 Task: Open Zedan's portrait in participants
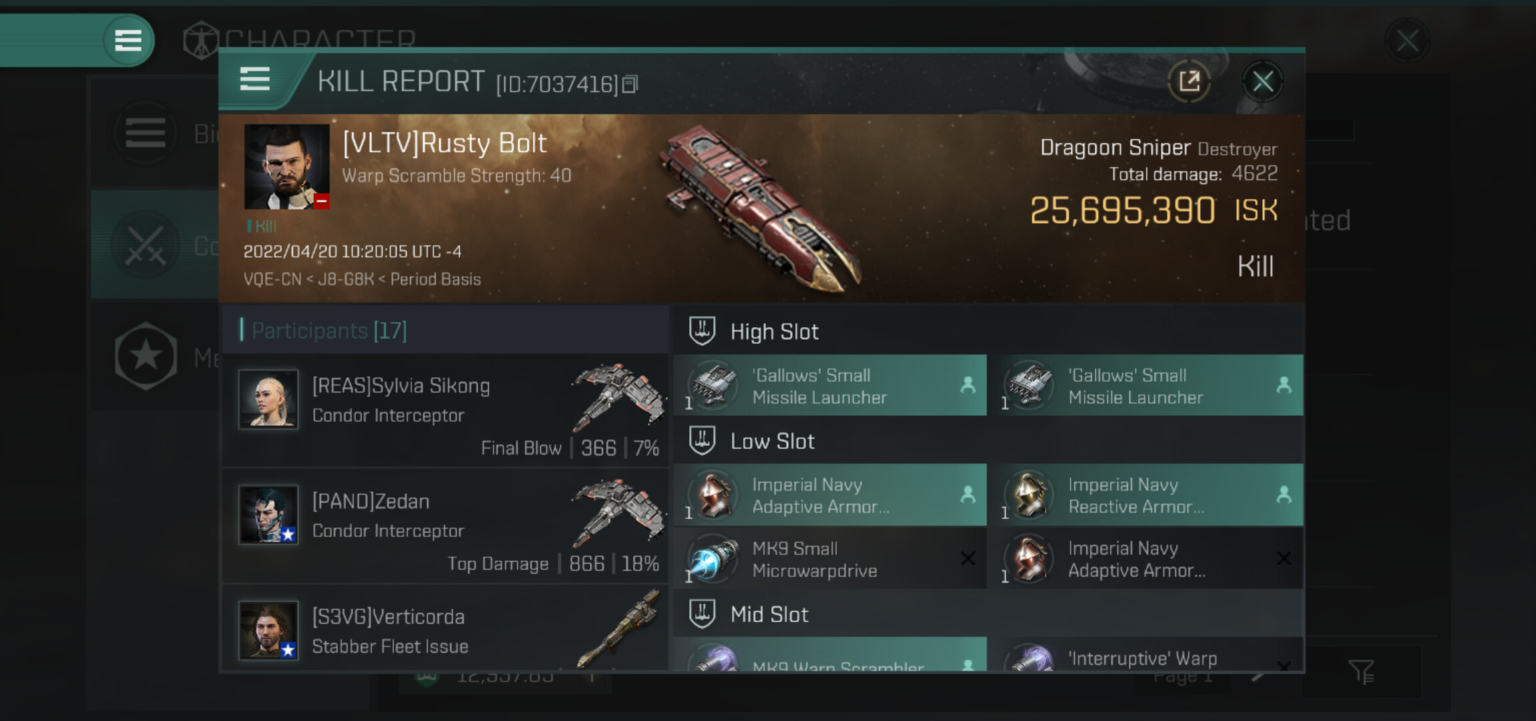(268, 515)
